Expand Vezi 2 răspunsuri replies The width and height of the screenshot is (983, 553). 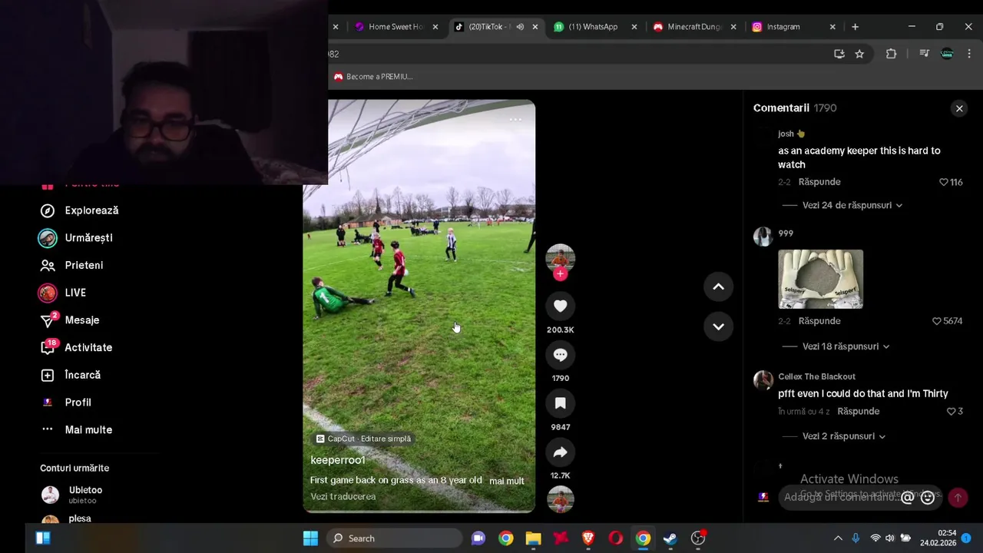point(844,436)
